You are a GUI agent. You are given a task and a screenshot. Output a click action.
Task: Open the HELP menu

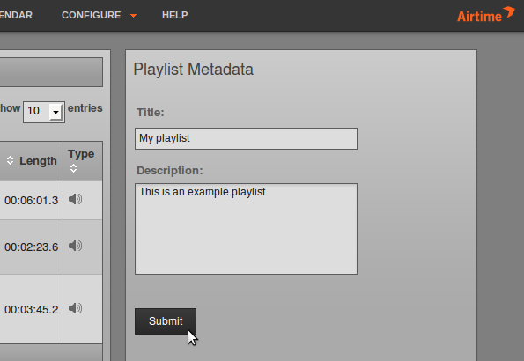pyautogui.click(x=174, y=15)
